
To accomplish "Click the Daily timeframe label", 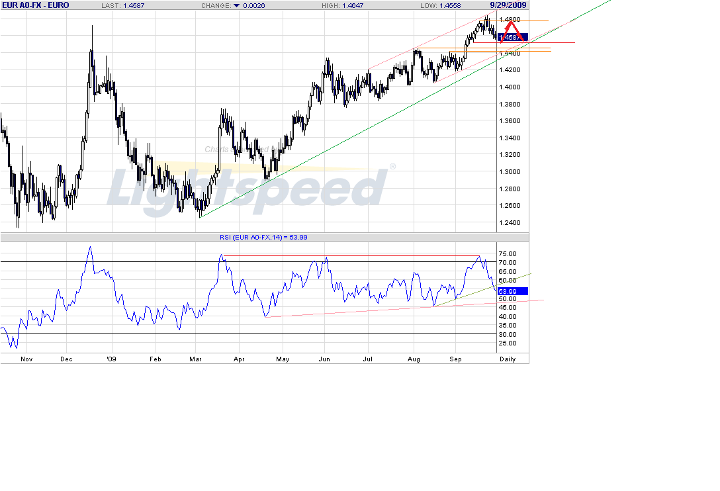I will (508, 359).
